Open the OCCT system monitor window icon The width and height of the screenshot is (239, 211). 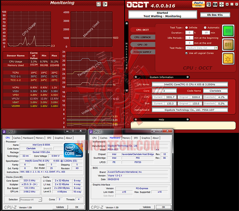(x=209, y=4)
